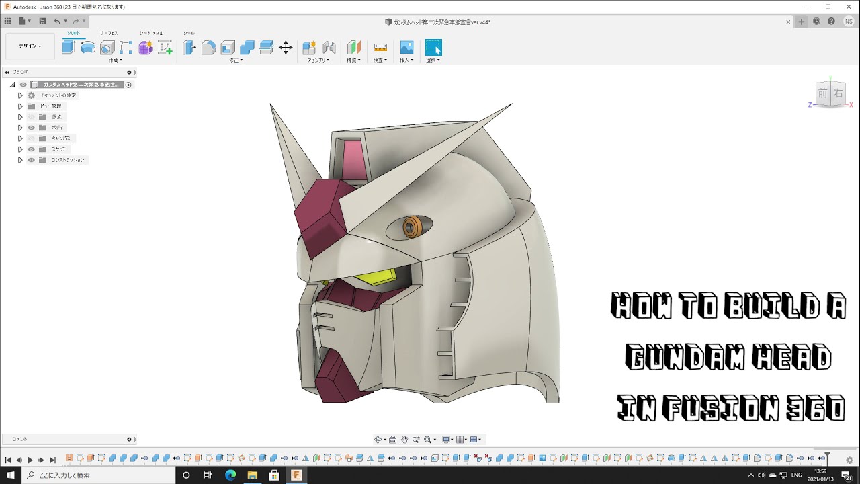Select the Hole tool
Viewport: 860px width, 484px height.
(x=107, y=48)
